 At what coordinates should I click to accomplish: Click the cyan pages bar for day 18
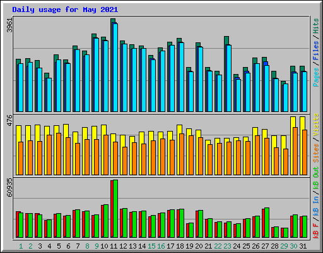coord(182,77)
